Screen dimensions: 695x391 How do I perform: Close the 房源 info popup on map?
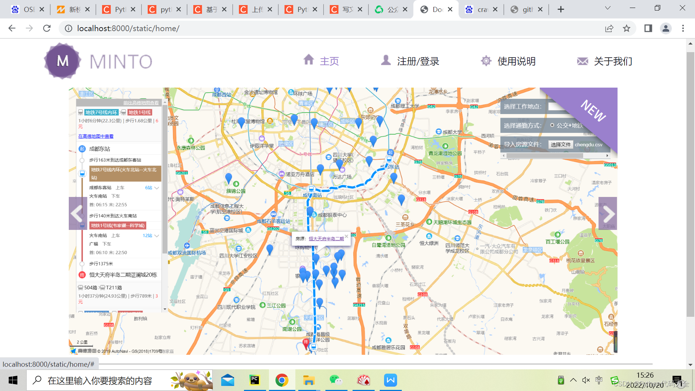[x=346, y=236]
